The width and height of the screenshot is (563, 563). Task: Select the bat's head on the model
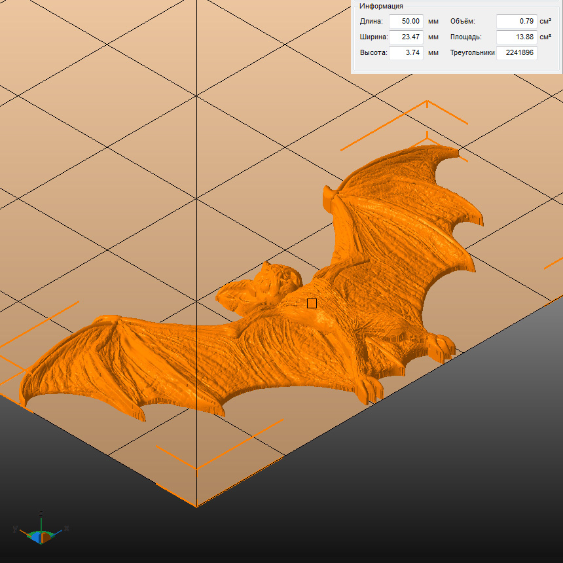pyautogui.click(x=275, y=281)
